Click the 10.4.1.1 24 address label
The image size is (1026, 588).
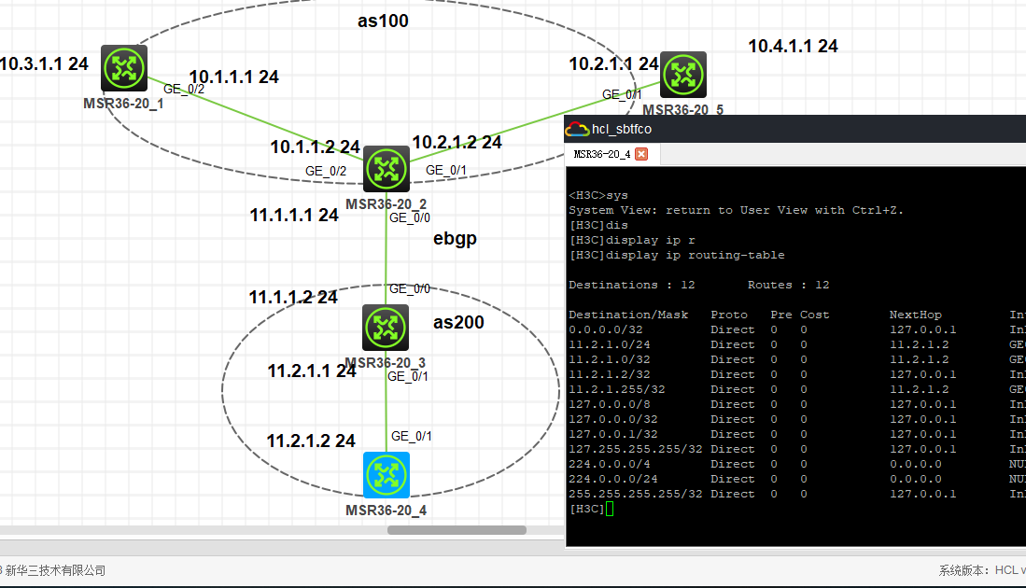pos(793,47)
